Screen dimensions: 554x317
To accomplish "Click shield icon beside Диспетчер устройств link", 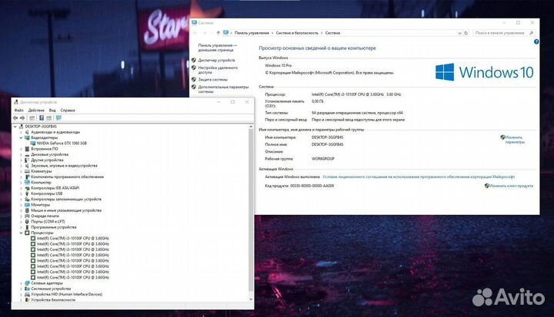I will click(x=194, y=61).
